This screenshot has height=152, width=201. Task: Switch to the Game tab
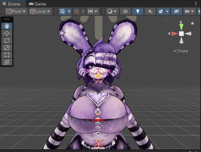click(x=37, y=4)
